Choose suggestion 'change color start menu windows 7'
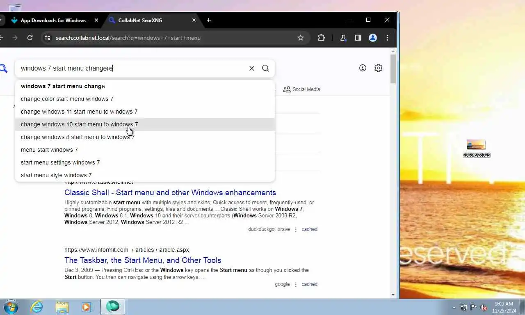The width and height of the screenshot is (525, 315). coord(145,99)
